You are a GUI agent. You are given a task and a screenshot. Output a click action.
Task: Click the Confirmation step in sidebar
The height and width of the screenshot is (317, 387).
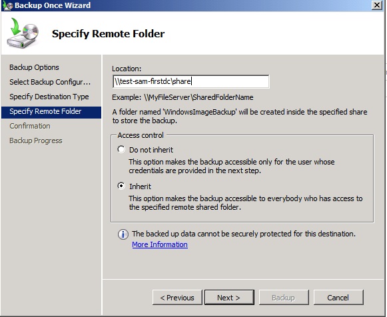tap(30, 126)
